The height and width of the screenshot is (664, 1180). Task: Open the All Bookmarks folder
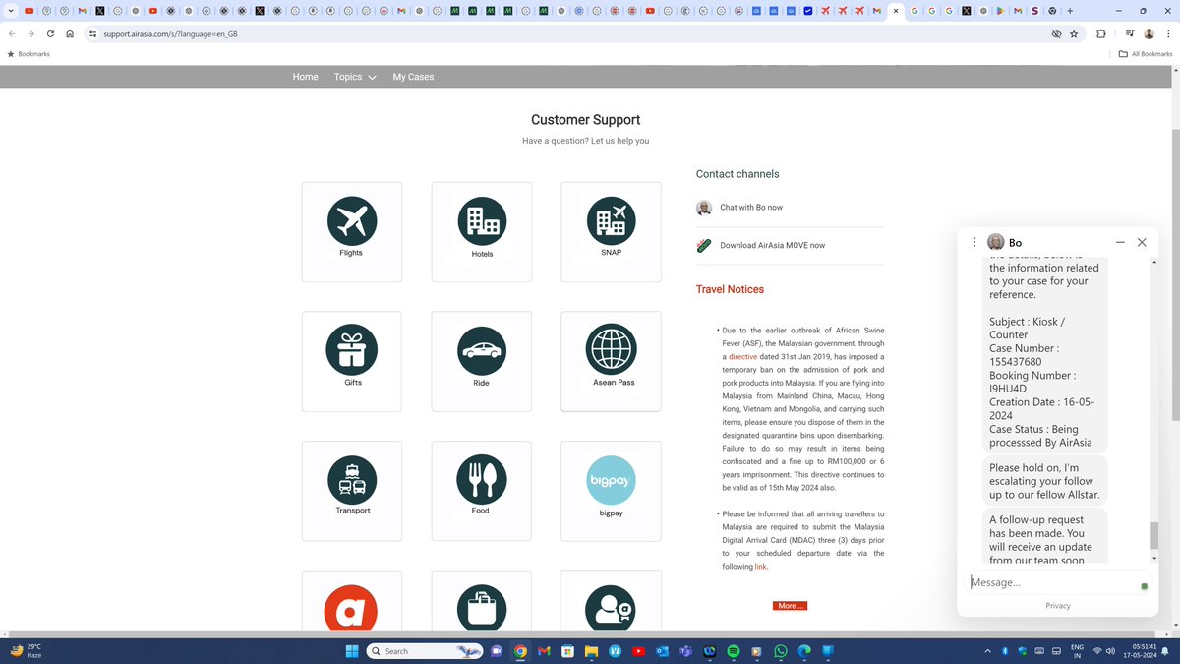coord(1146,54)
